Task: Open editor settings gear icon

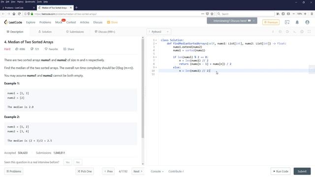Action: point(302,31)
